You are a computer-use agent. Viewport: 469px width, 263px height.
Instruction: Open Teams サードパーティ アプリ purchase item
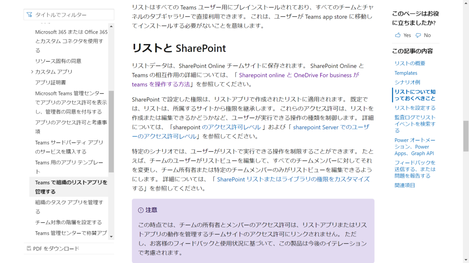click(x=69, y=147)
